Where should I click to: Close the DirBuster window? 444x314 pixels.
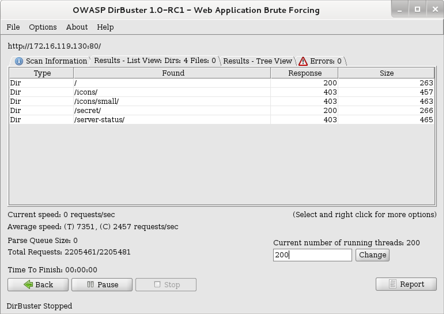pyautogui.click(x=435, y=9)
